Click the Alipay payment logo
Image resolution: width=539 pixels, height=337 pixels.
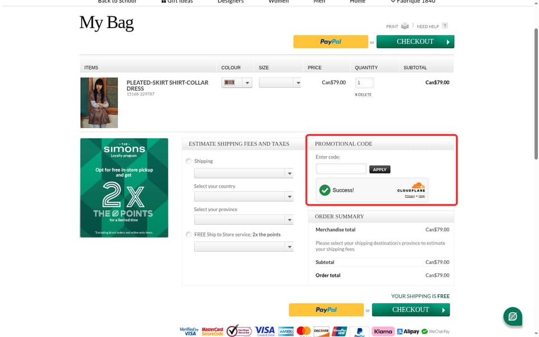(x=408, y=331)
